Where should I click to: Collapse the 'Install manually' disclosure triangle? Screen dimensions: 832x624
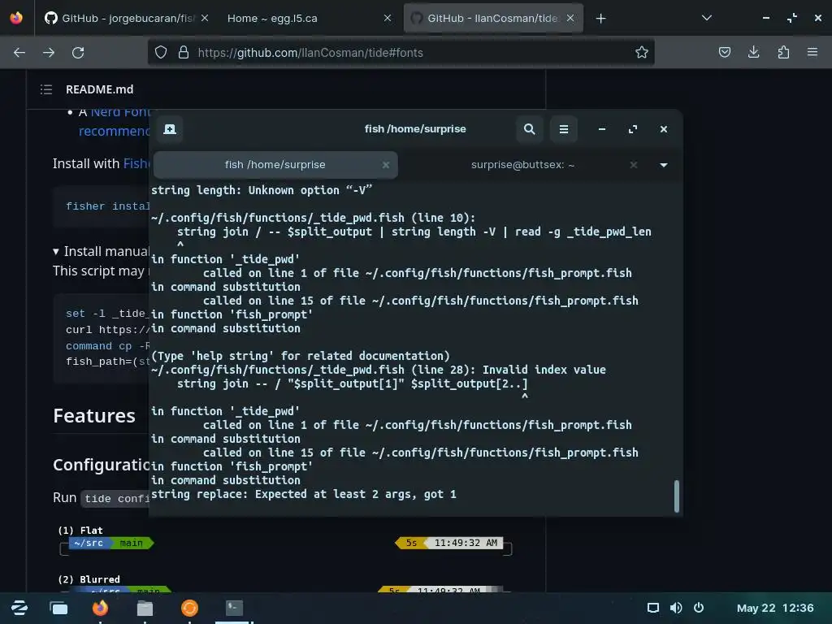tap(56, 252)
